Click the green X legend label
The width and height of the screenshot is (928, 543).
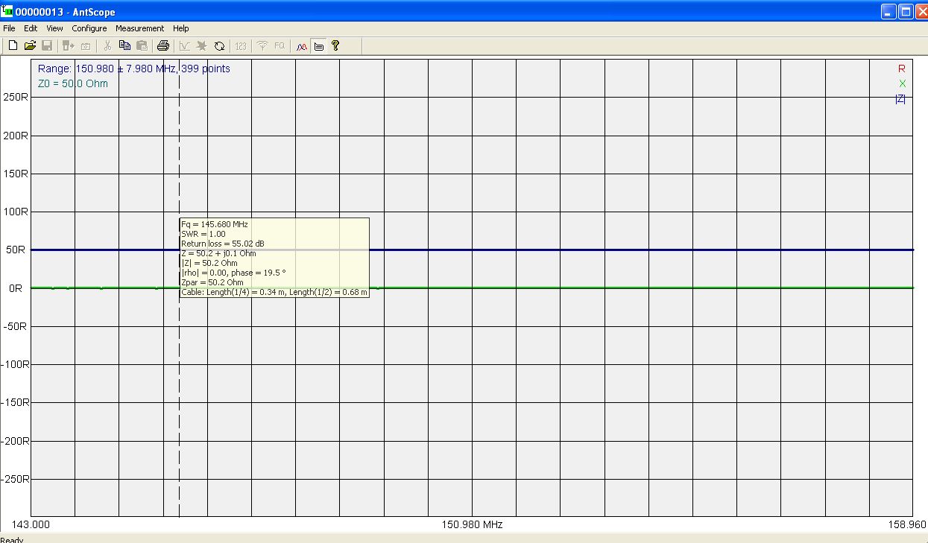tap(902, 83)
